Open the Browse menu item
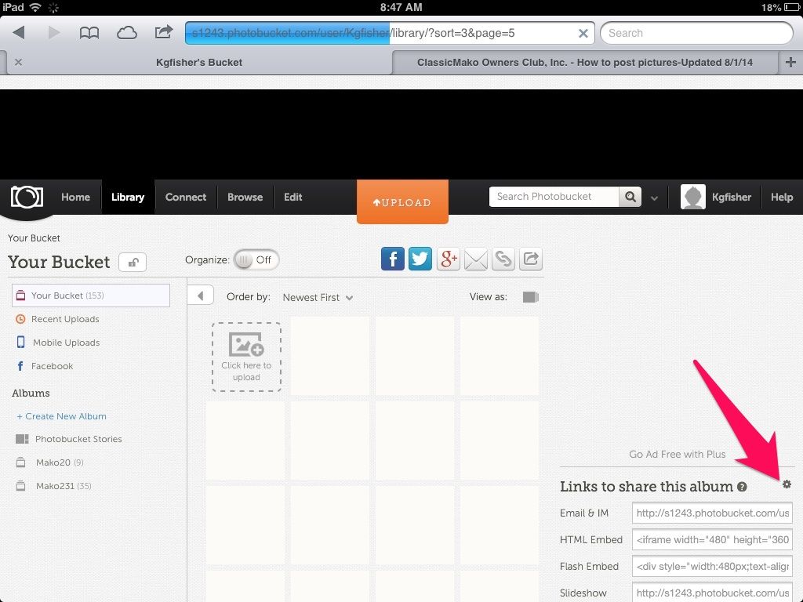The image size is (803, 602). point(245,197)
